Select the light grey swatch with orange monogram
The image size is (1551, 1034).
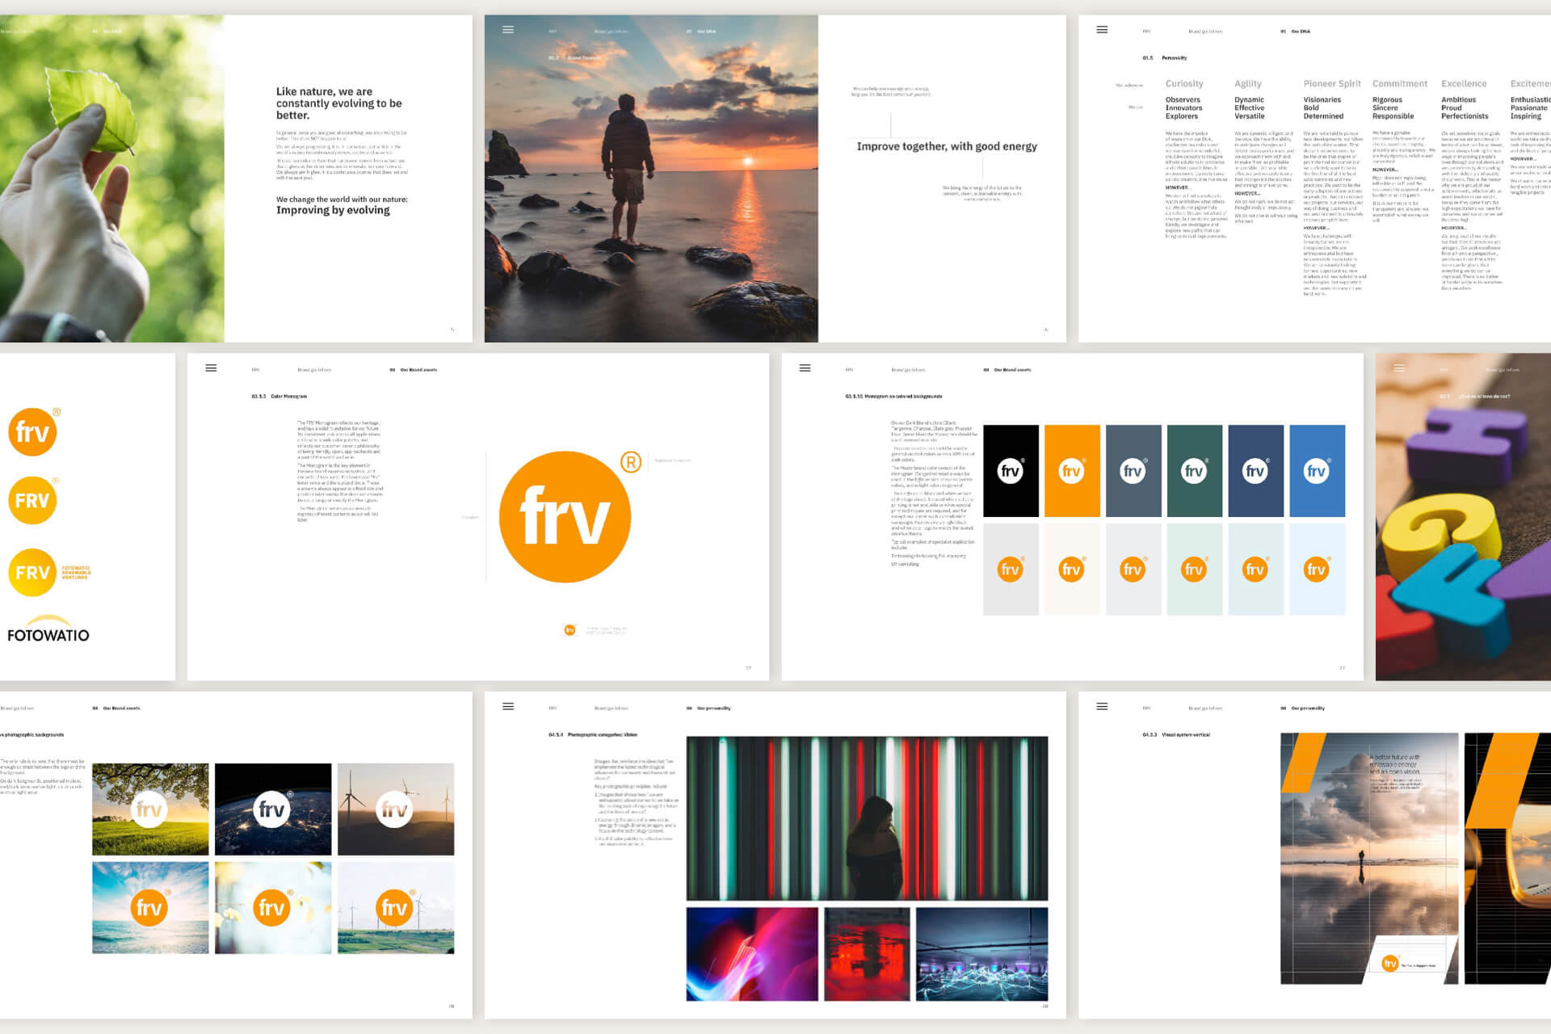coord(1011,570)
